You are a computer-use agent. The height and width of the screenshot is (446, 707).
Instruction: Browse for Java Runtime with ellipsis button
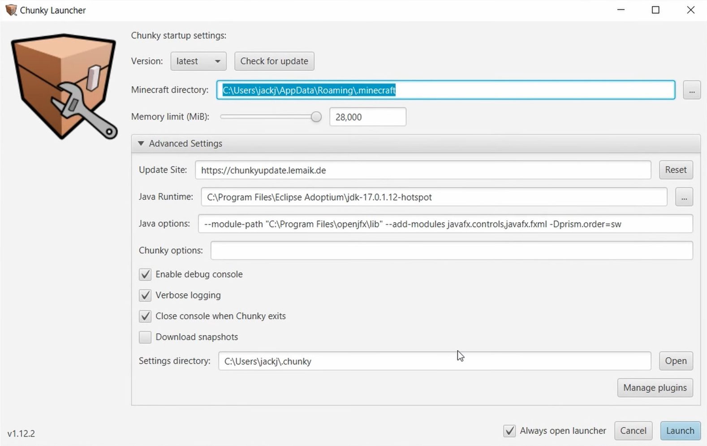[684, 197]
